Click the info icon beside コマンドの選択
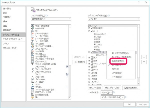 (x=47, y=15)
